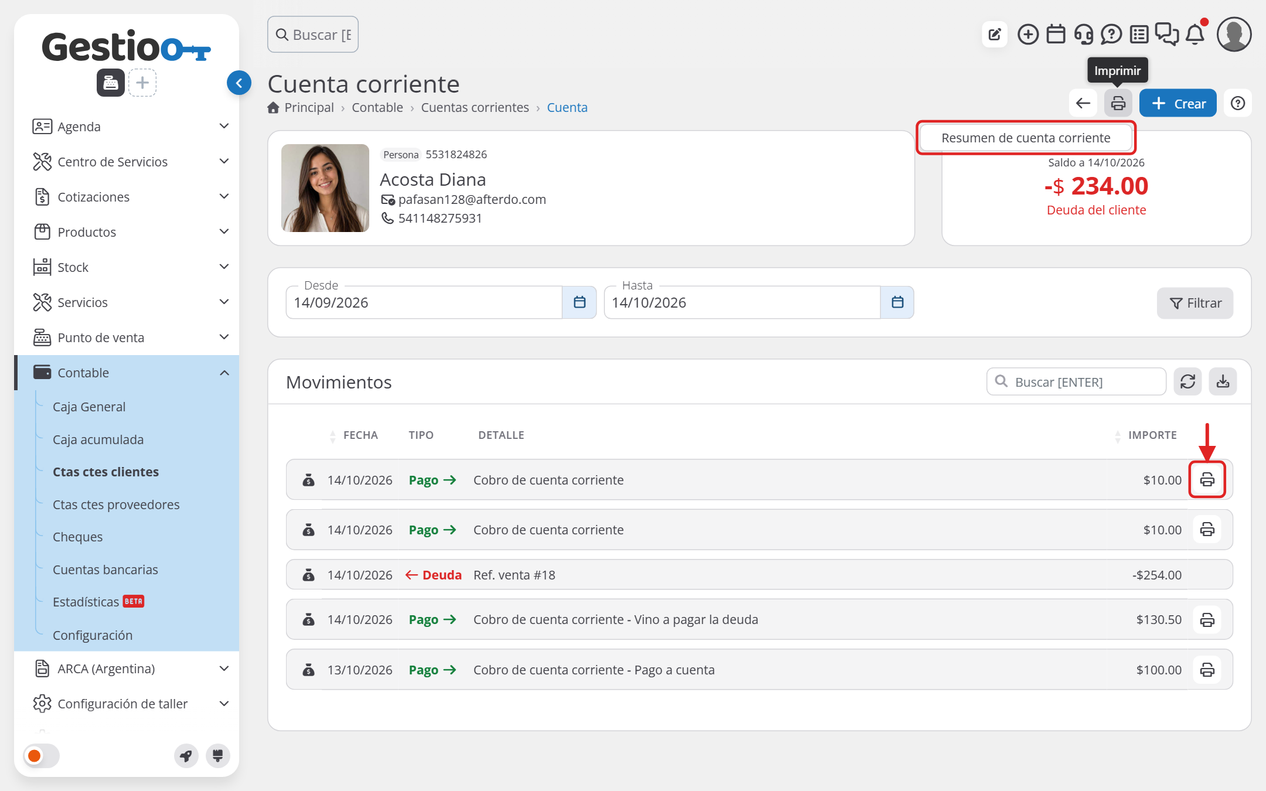Collapse the sidebar with blue arrow
This screenshot has height=791, width=1266.
[239, 83]
